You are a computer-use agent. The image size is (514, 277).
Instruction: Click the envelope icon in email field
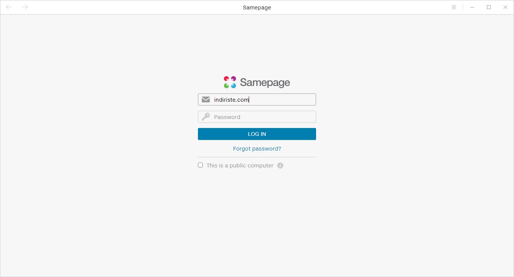[206, 99]
